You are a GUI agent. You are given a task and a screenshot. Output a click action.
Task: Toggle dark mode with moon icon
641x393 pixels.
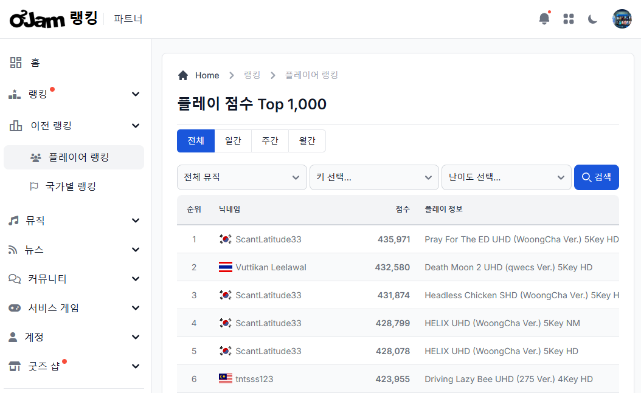593,19
